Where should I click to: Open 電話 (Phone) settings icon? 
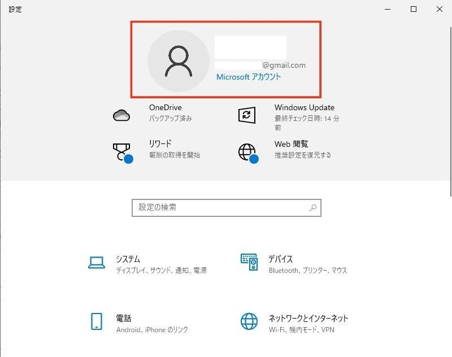[96, 322]
